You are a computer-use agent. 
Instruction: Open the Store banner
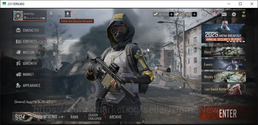223,52
